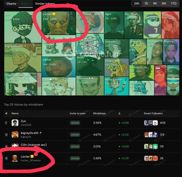Viewport: 182px width, 177px height.
Task: Click the Joined badge in Lecter's row
Action: tap(75, 158)
